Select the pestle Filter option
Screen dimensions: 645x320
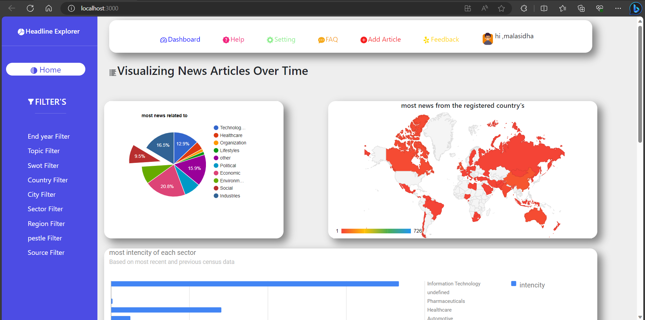(45, 238)
